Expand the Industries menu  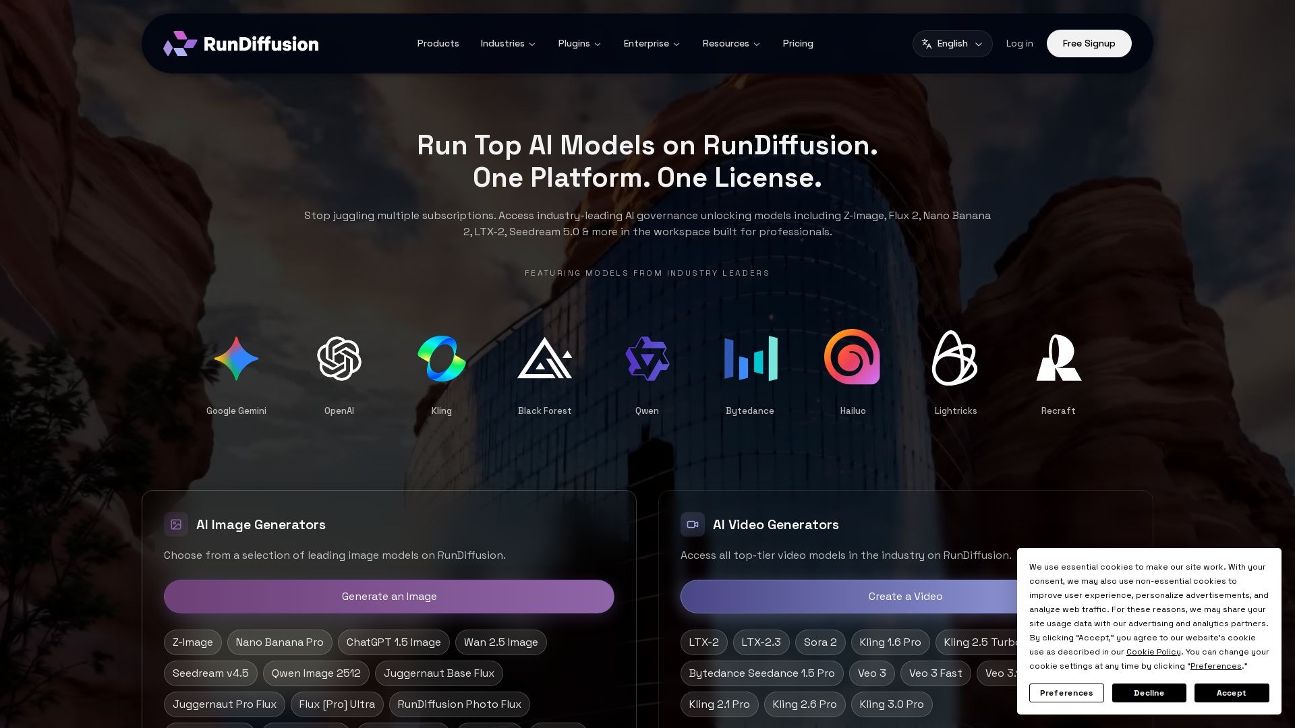[x=508, y=44]
